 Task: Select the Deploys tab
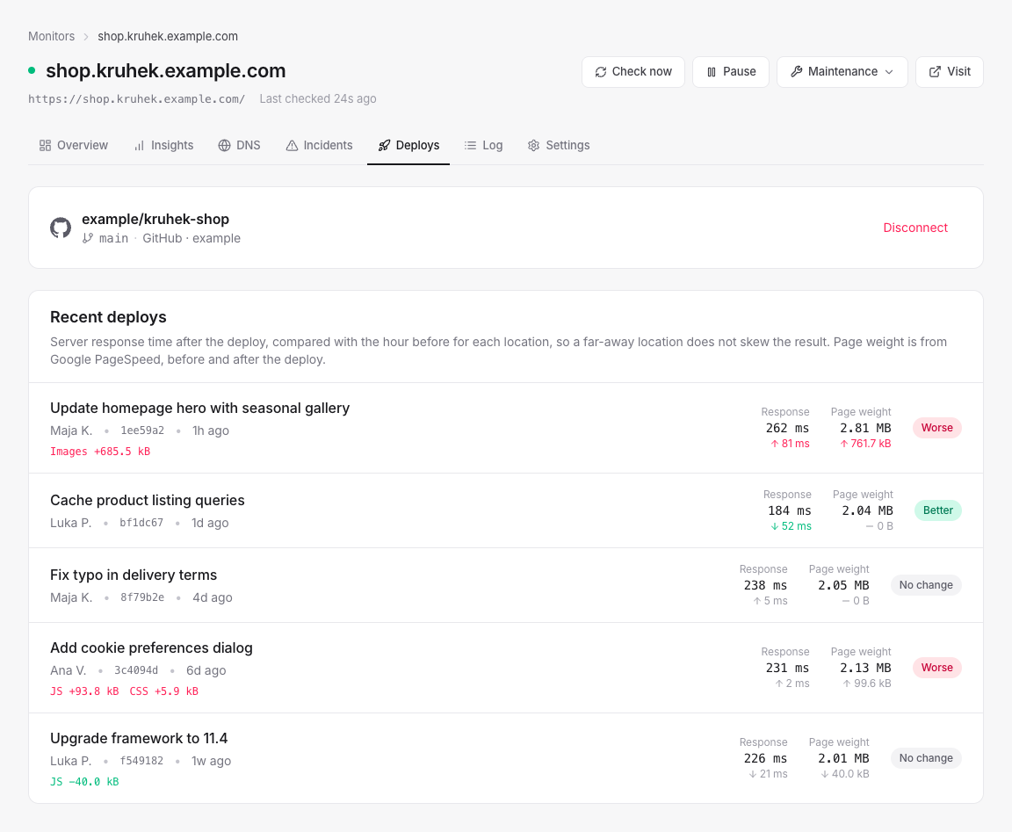408,145
